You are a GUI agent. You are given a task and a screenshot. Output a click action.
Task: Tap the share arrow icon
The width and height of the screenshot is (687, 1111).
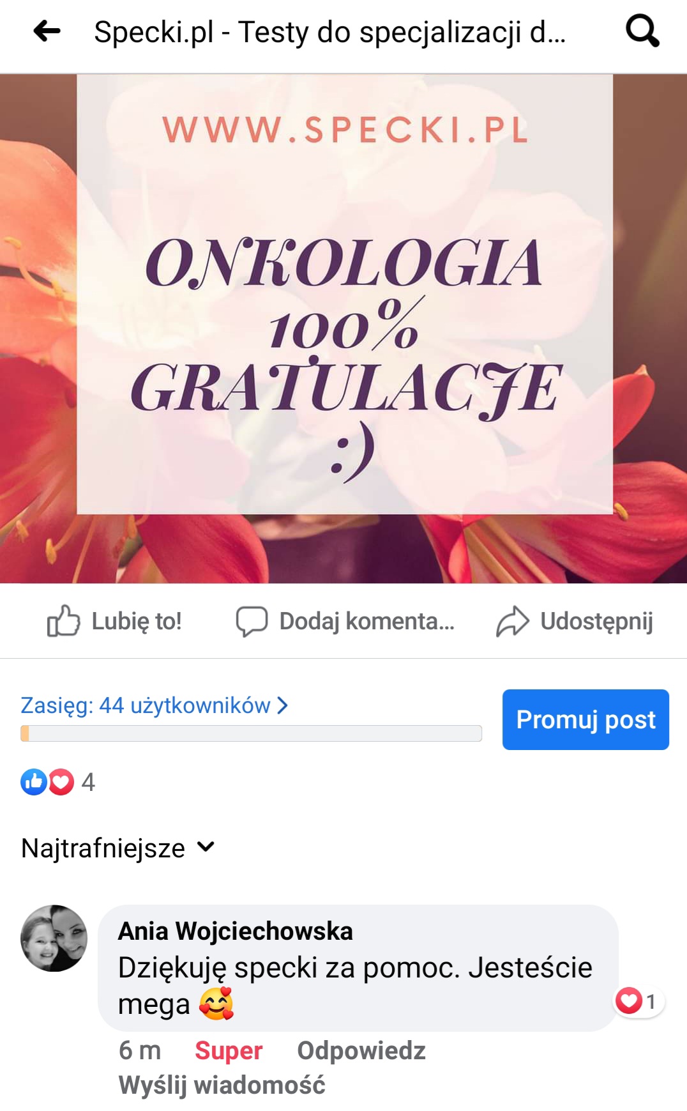(513, 622)
